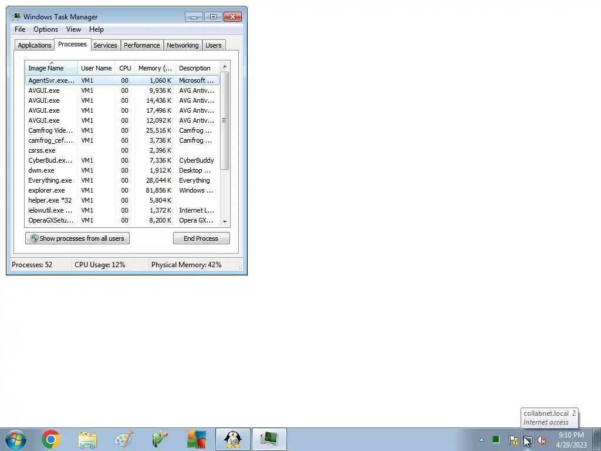Select the AgentSvr.exe process row
Screen dimensions: 601x451
(x=122, y=80)
